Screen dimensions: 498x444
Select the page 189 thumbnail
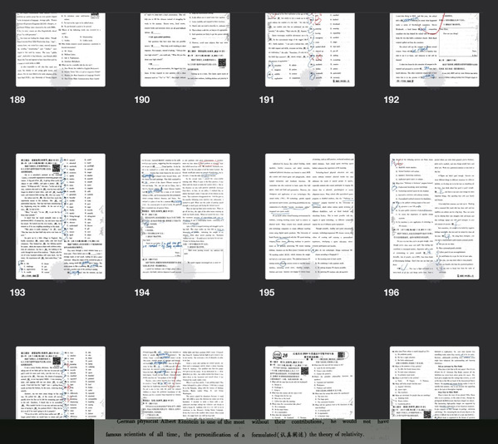tap(61, 50)
